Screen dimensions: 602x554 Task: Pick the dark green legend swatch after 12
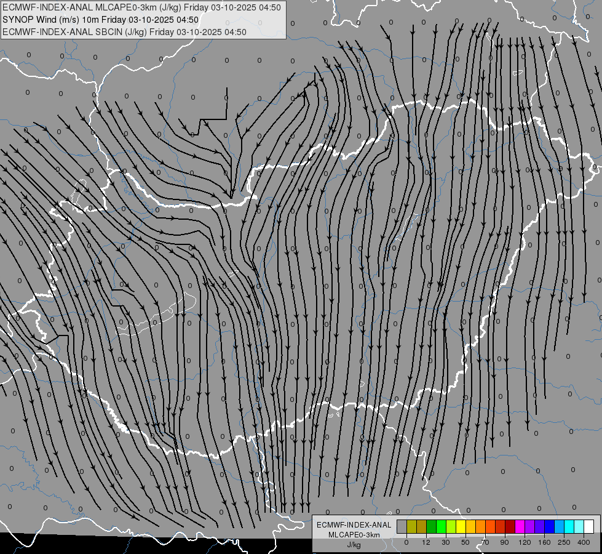[x=431, y=527]
